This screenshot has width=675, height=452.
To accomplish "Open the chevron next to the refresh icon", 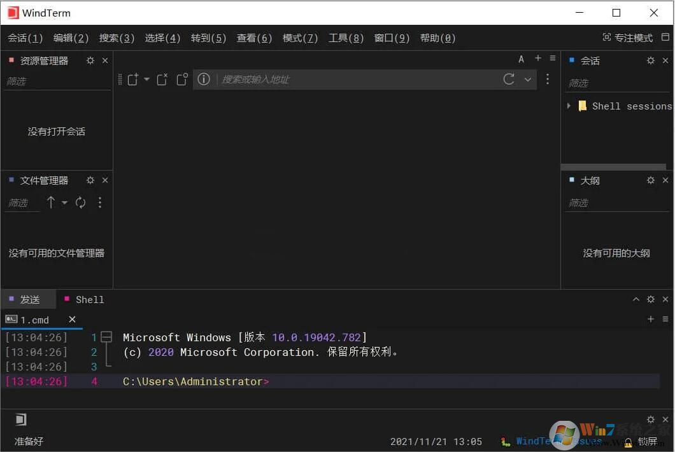I will tap(527, 80).
